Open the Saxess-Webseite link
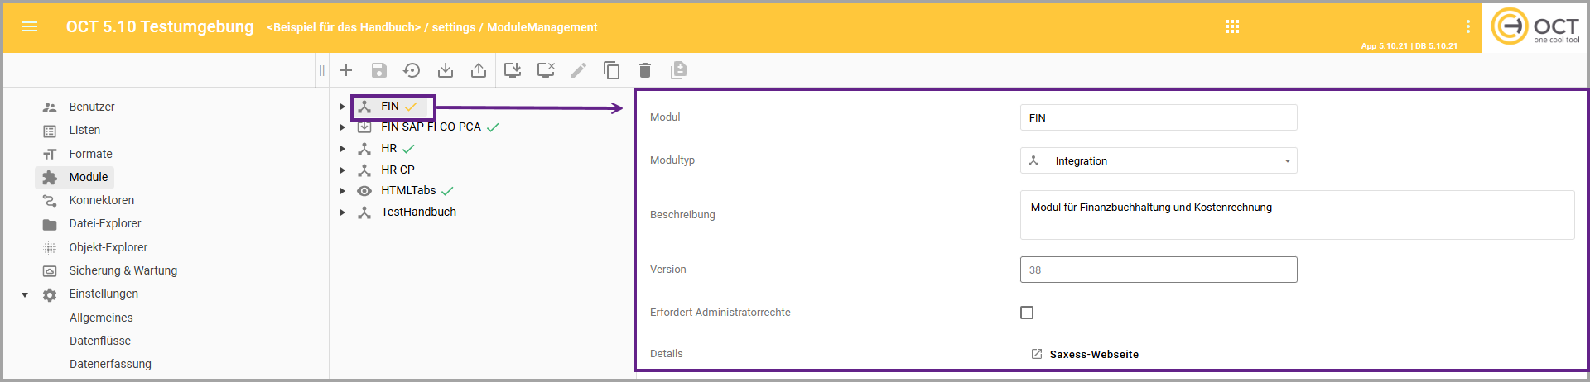1590x382 pixels. pyautogui.click(x=1093, y=354)
